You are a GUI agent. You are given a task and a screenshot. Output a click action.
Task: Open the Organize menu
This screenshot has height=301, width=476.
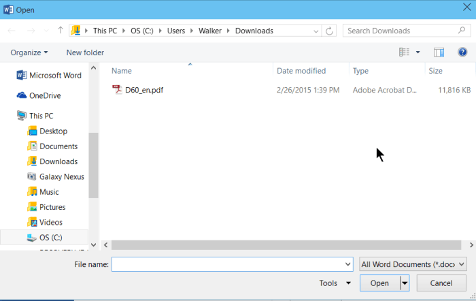click(29, 52)
